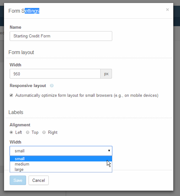Select the Top alignment radio button
Image resolution: width=180 pixels, height=196 pixels.
tap(28, 132)
